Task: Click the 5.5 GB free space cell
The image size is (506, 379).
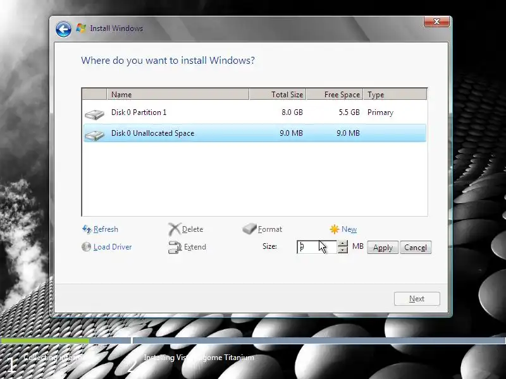Action: coord(349,112)
